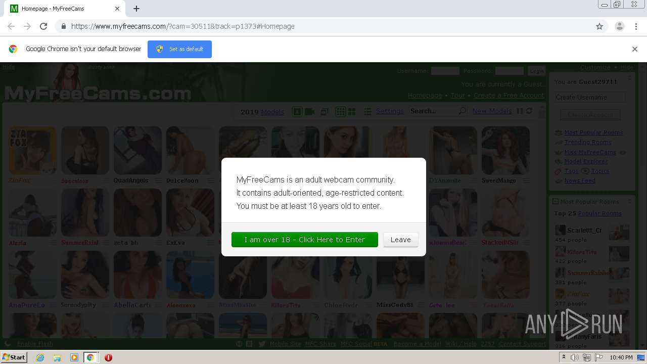Viewport: 647px width, 364px height.
Task: Select the large grid thumbnail layout
Action: click(x=352, y=111)
